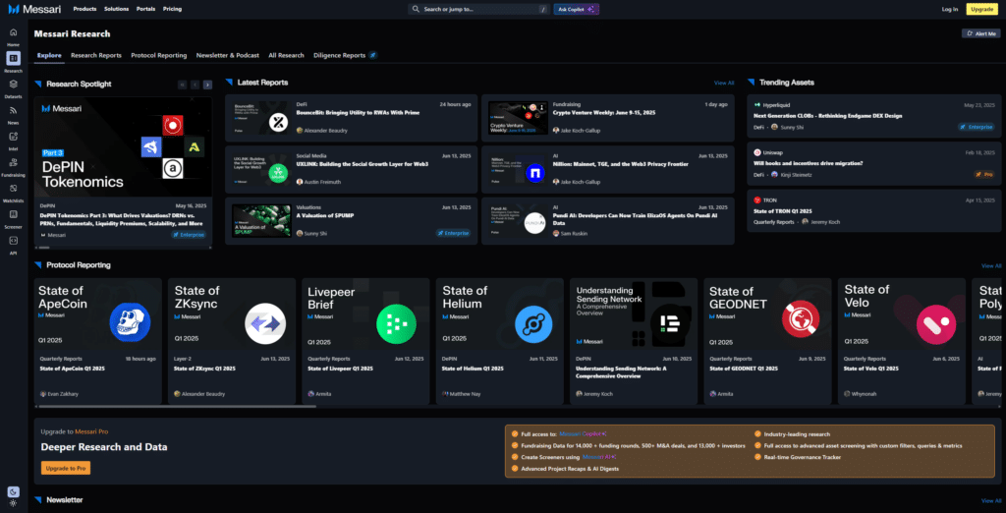Switch to light mode sun toggle
1006x513 pixels.
pos(14,503)
